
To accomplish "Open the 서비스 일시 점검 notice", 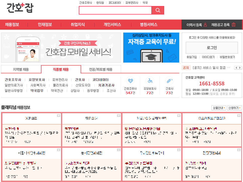I will coord(211,68).
